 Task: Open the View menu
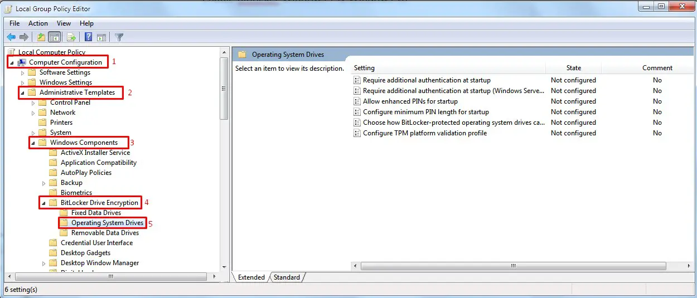pos(64,23)
